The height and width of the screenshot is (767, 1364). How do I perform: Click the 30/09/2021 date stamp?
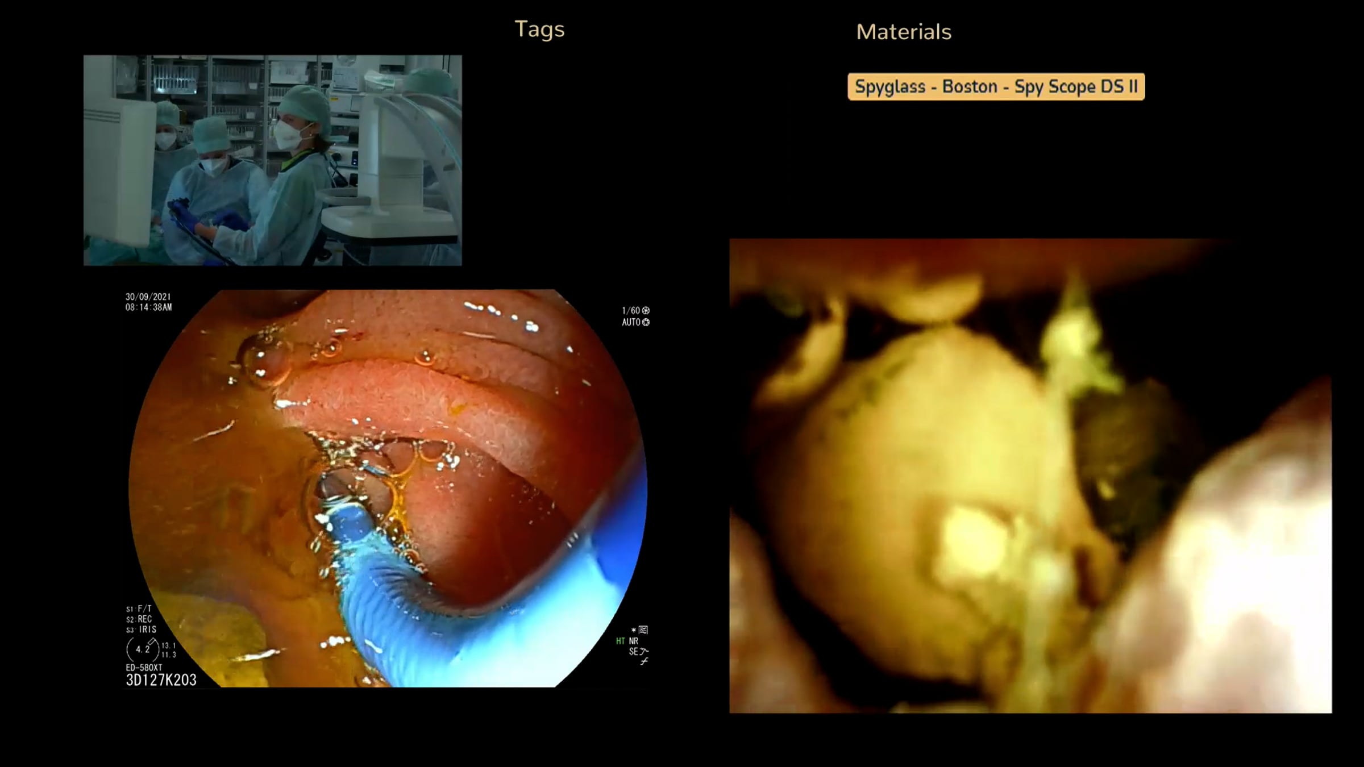point(148,297)
